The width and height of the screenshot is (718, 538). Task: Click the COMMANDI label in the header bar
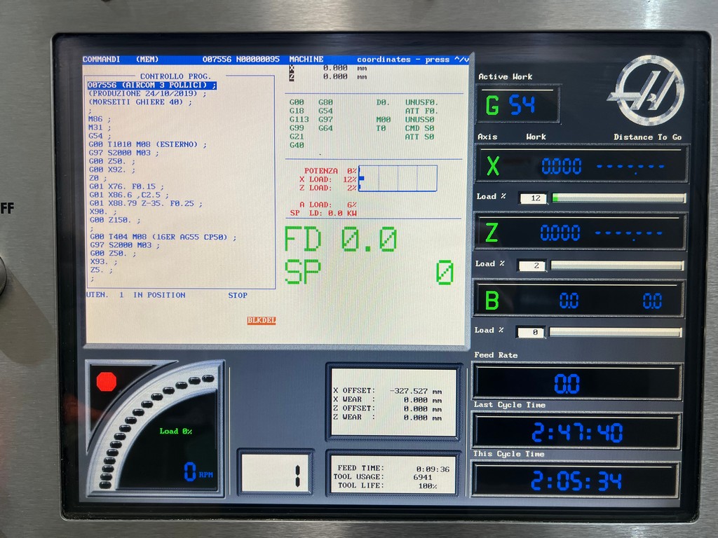point(101,60)
